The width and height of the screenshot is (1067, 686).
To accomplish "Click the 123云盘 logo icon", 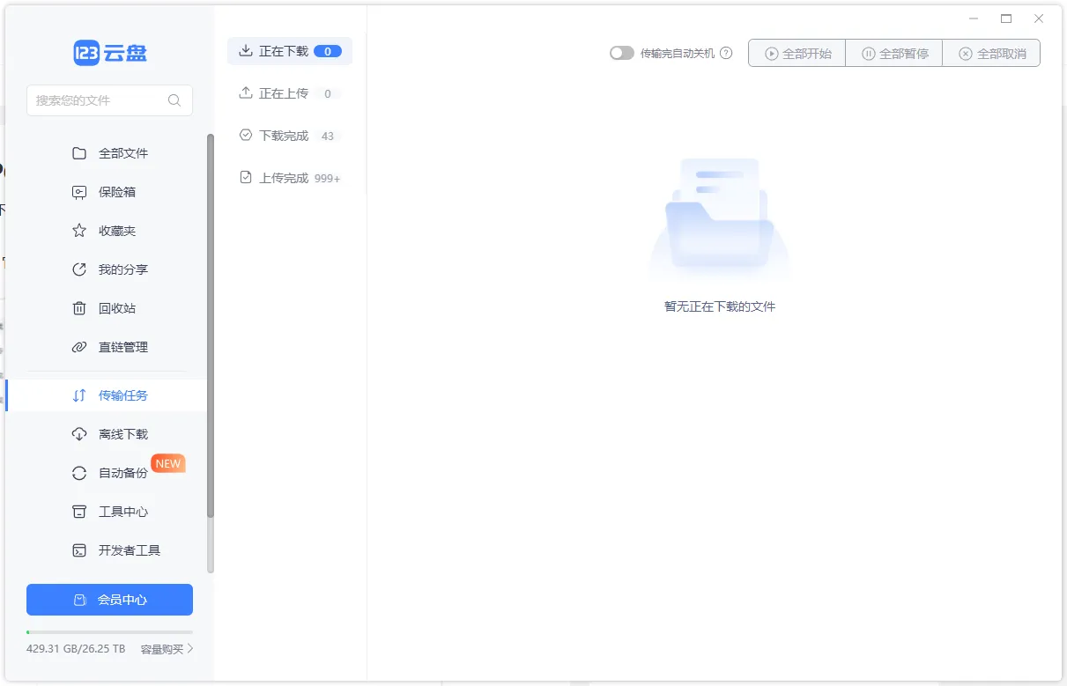I will [x=86, y=53].
